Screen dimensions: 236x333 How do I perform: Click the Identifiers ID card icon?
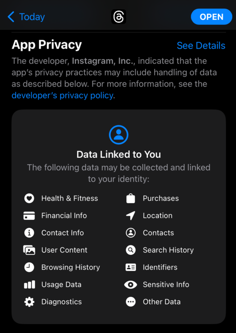click(x=131, y=267)
